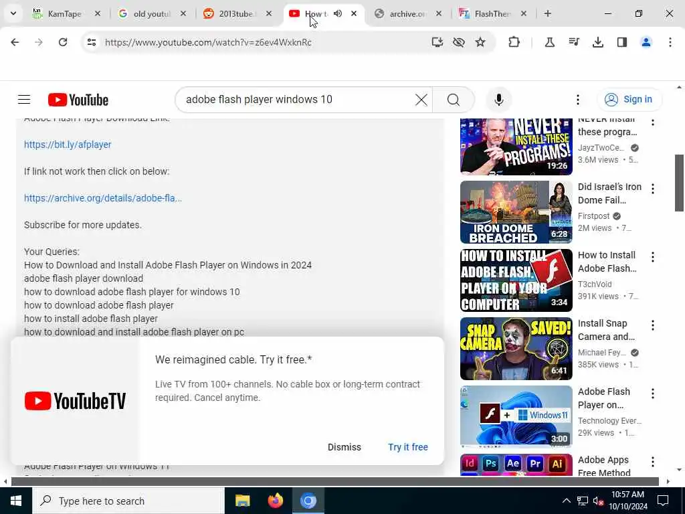
Task: Click the vertical page scrollbar thumb
Action: click(679, 183)
